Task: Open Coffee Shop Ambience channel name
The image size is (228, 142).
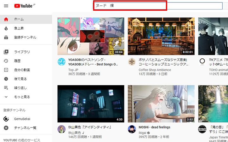Action: pyautogui.click(x=155, y=70)
